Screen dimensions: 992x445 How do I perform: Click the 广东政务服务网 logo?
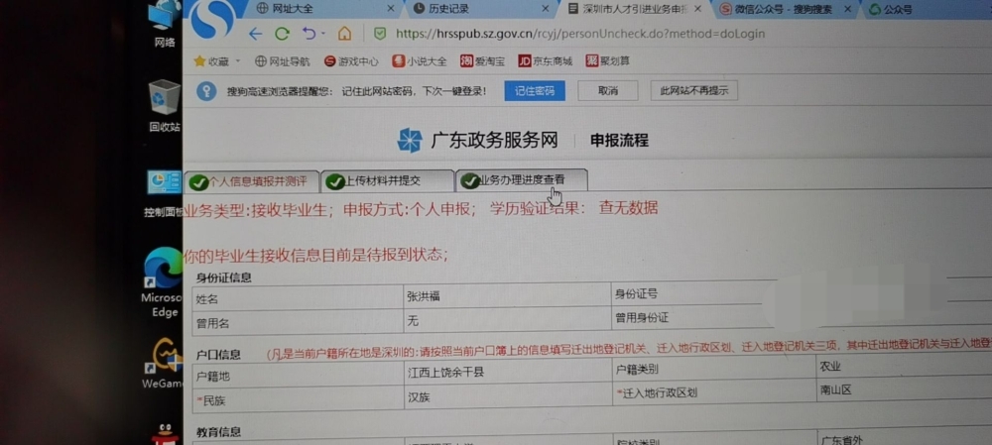click(478, 140)
